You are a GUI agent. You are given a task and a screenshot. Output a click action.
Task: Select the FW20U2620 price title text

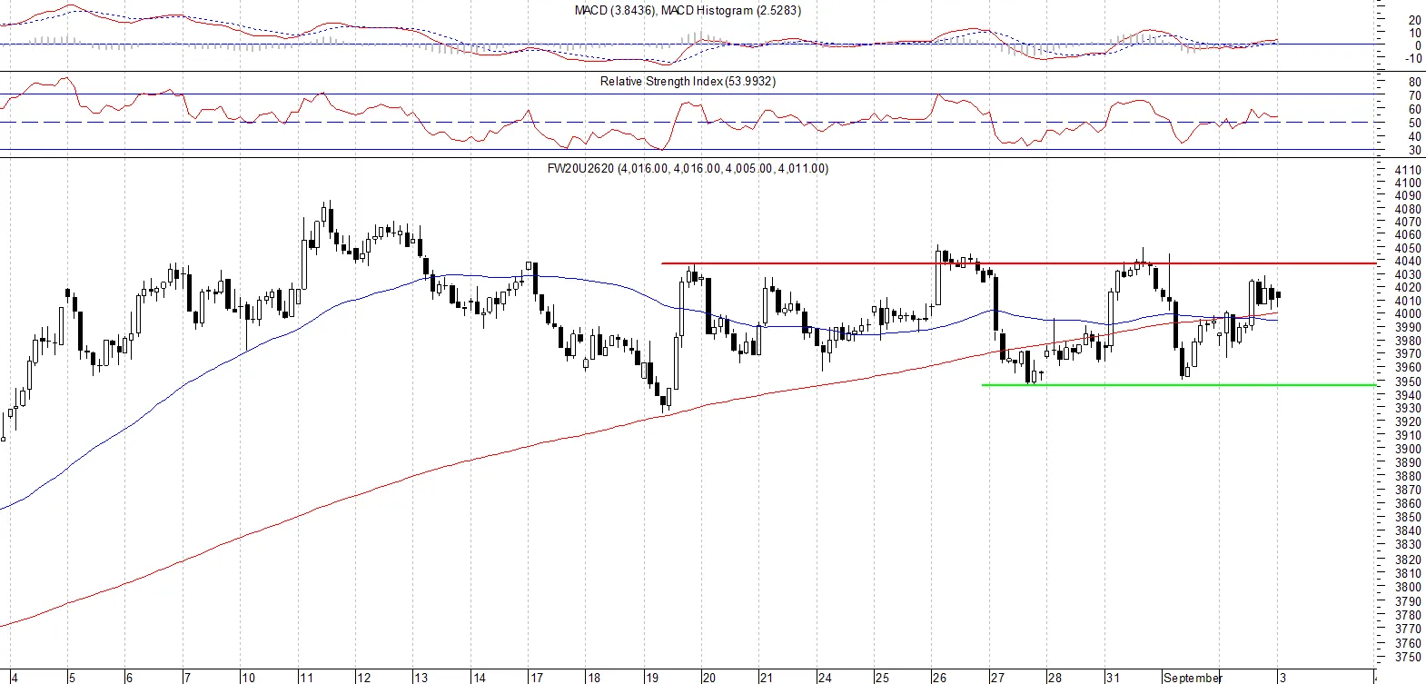pyautogui.click(x=688, y=168)
